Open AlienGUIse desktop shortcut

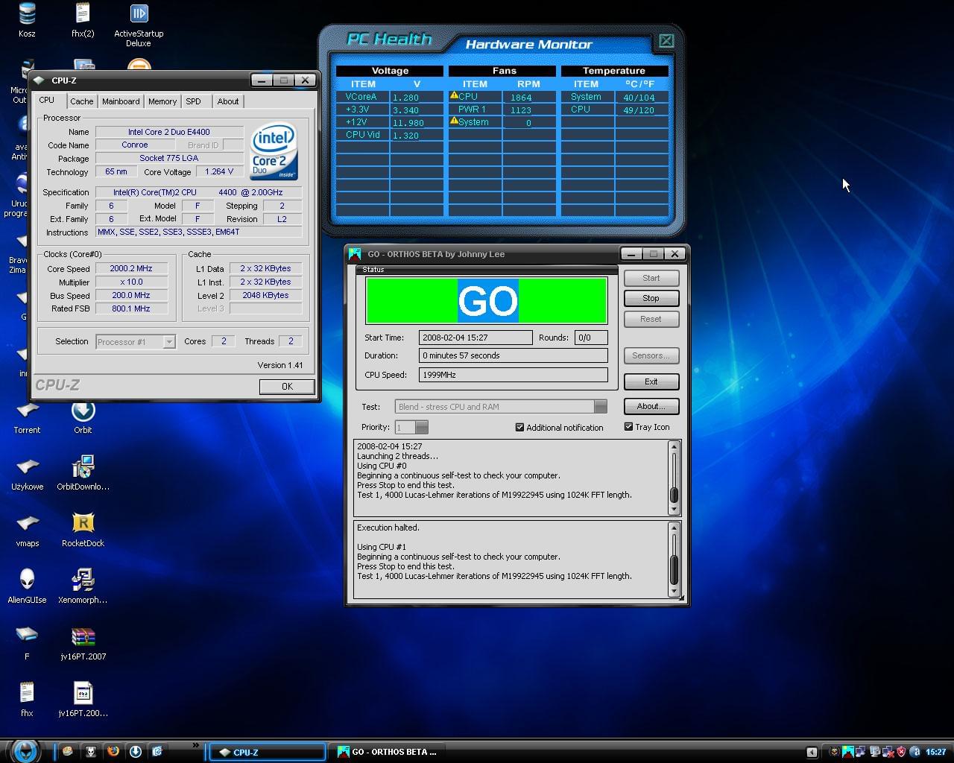click(27, 586)
